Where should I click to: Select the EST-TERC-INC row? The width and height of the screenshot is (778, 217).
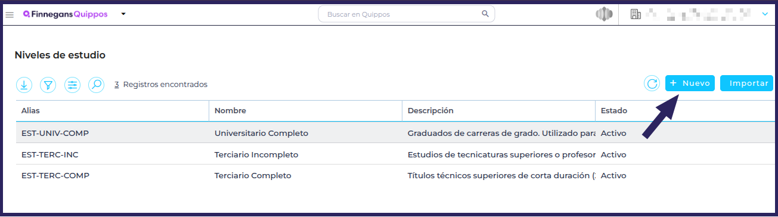tap(395, 154)
